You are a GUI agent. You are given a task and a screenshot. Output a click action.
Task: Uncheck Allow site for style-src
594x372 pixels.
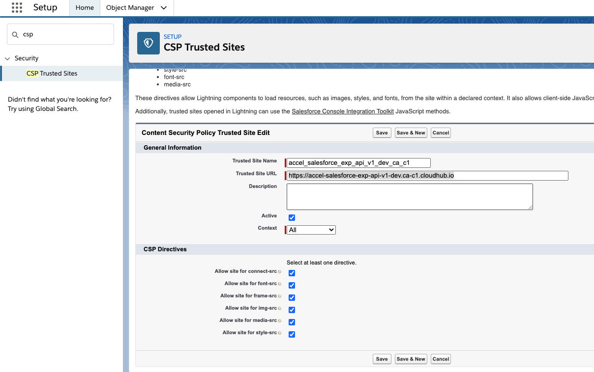[x=292, y=334]
